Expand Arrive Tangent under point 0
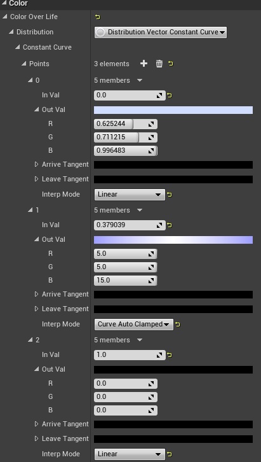 (36, 164)
